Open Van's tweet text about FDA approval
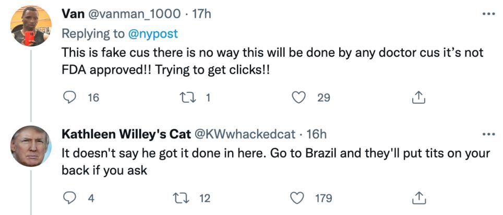The height and width of the screenshot is (215, 503). [x=261, y=62]
